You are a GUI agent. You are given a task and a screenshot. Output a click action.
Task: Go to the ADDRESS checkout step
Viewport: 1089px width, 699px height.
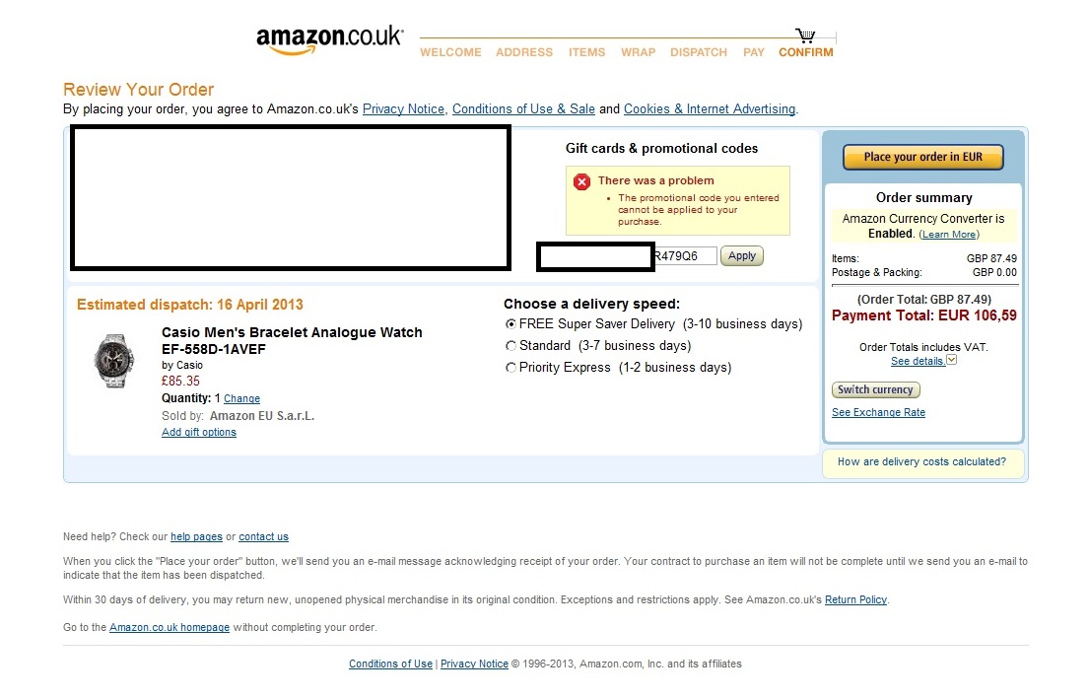click(x=524, y=52)
